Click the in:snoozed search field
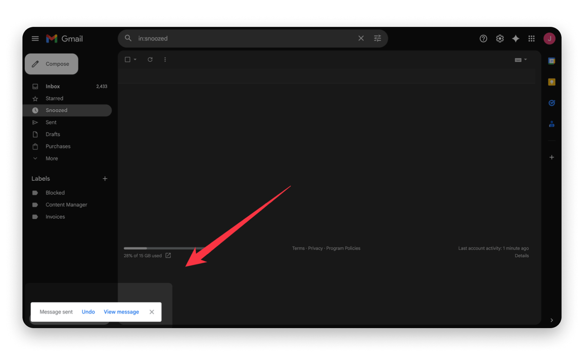The image size is (584, 358). coord(243,38)
